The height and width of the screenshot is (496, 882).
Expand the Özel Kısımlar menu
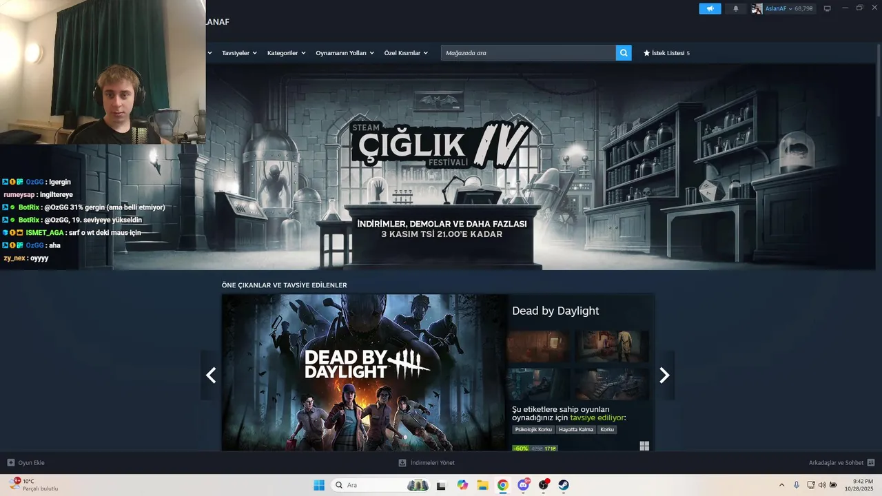[x=406, y=53]
